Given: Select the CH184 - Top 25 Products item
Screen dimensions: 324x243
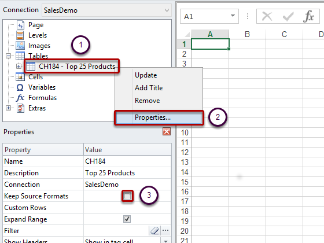Looking at the screenshot, I should click(x=77, y=67).
